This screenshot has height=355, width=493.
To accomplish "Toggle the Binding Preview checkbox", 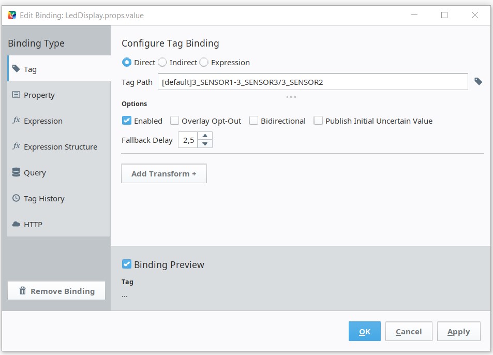I will click(x=127, y=264).
